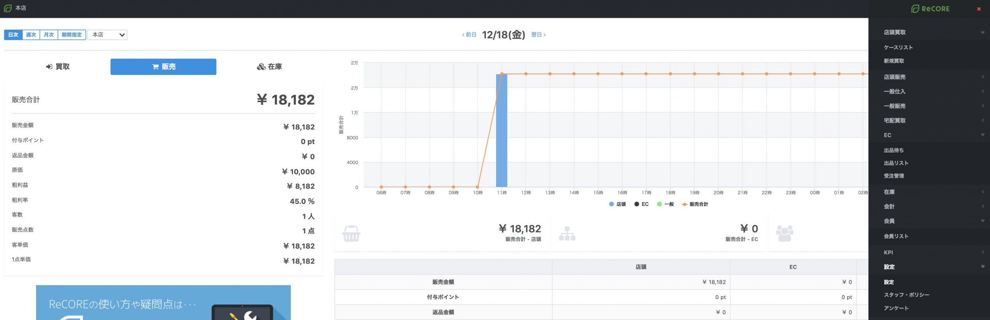Open the 買取 purchase tab
This screenshot has width=990, height=320.
coord(58,67)
